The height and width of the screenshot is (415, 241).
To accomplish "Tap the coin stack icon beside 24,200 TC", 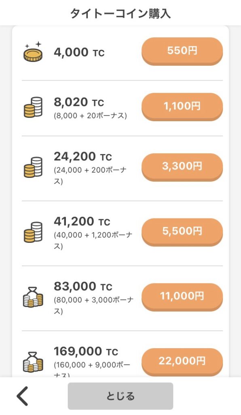I will pyautogui.click(x=33, y=167).
